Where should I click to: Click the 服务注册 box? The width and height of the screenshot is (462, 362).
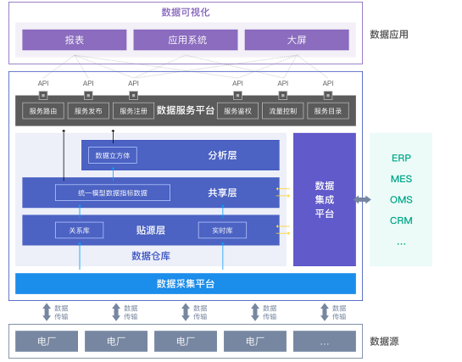133,111
